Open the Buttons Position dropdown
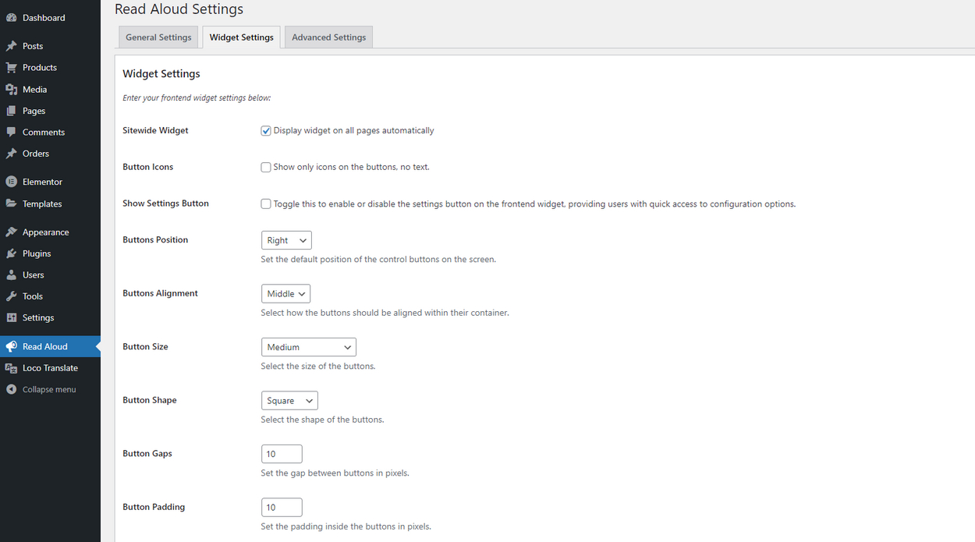Screen dimensions: 975x542 pyautogui.click(x=286, y=240)
